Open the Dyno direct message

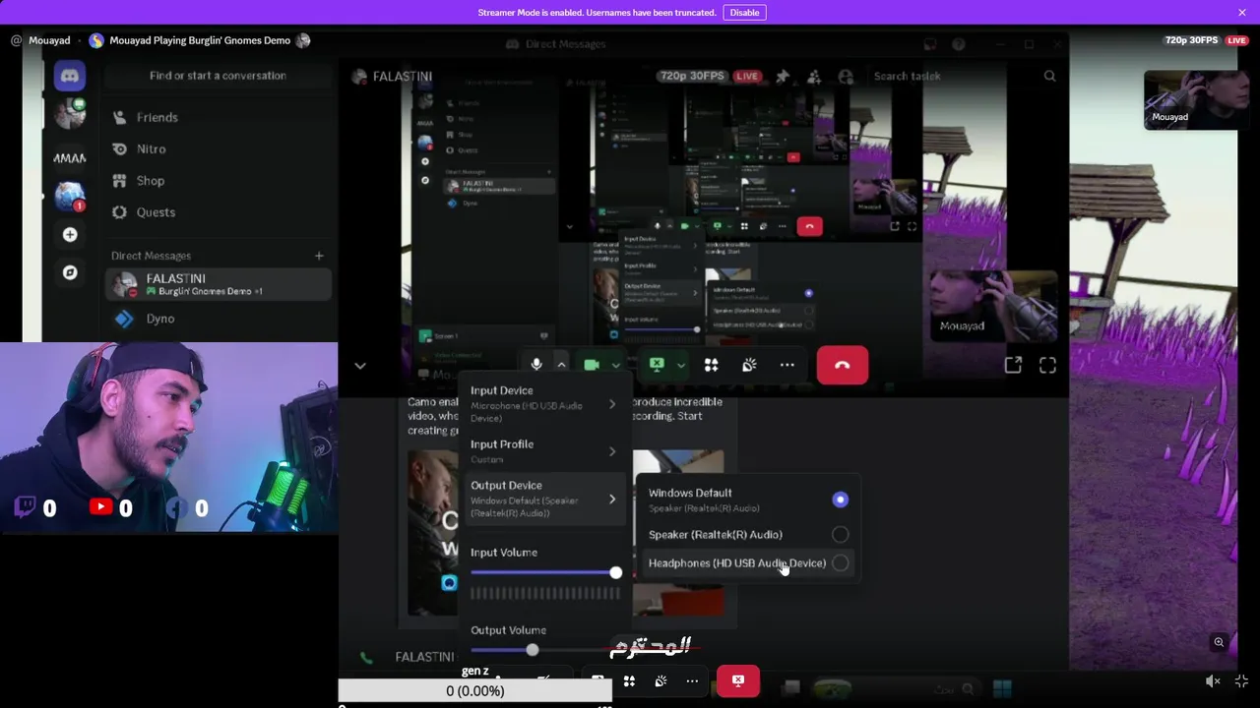coord(218,319)
